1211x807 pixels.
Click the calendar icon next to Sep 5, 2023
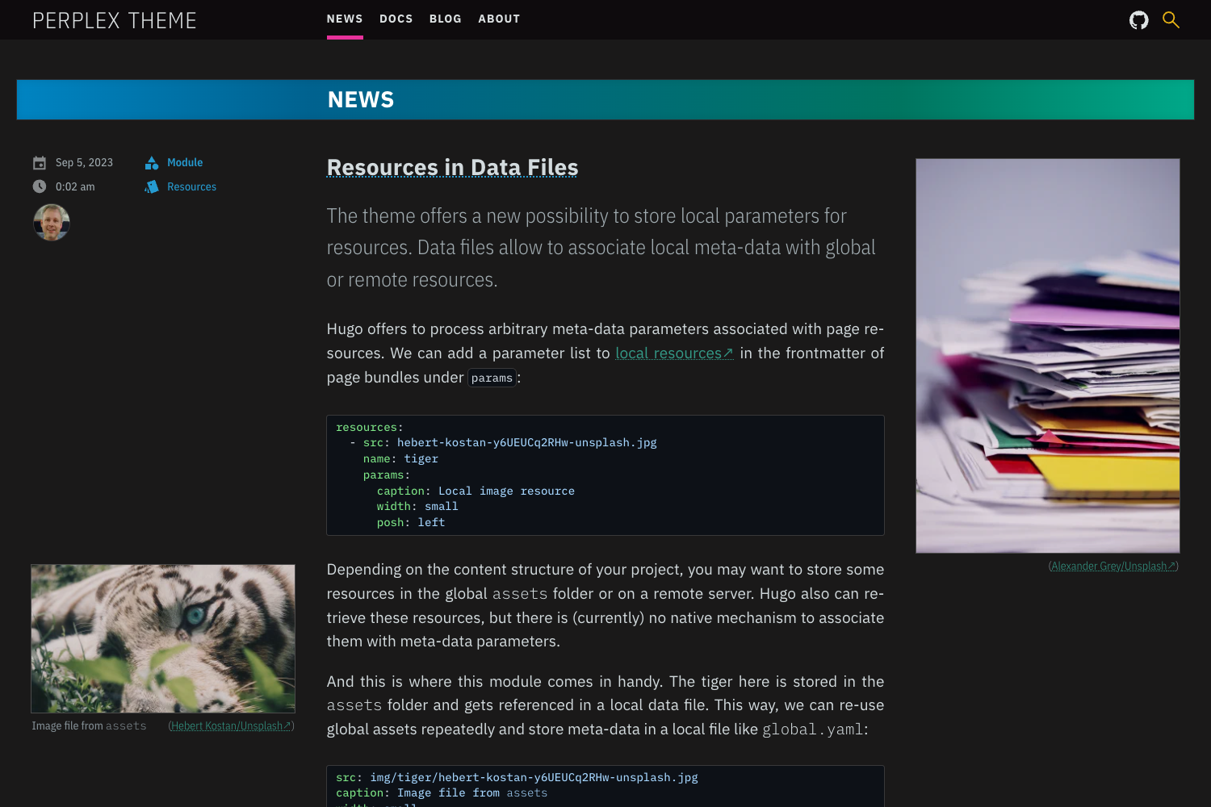(40, 161)
